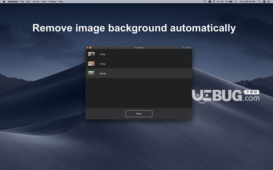Select the 01.jpg file name
The height and width of the screenshot is (170, 273).
[102, 54]
